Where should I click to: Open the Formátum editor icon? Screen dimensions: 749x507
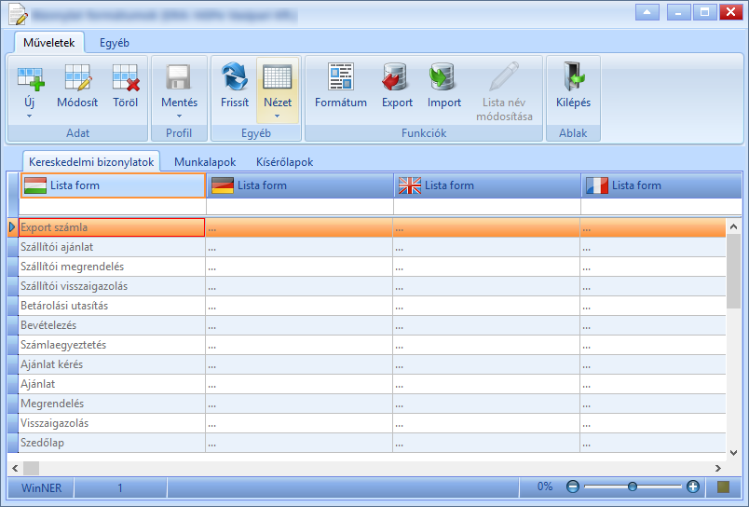tap(341, 76)
